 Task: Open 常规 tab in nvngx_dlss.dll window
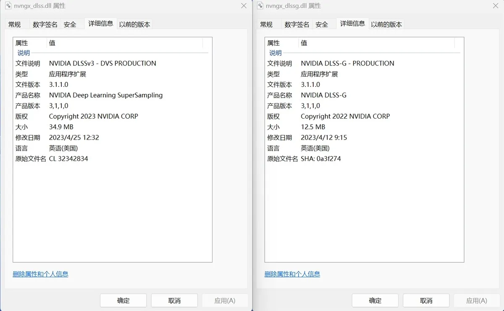click(15, 24)
